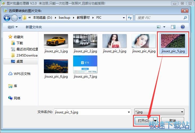Viewport: 195px width, 133px height.
Task: Expand the open button's split arrow
Action: pyautogui.click(x=155, y=120)
